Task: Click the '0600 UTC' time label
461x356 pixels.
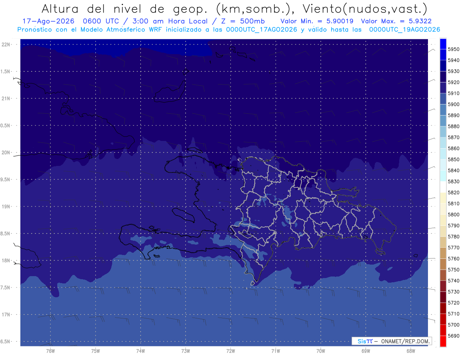Action: coord(102,21)
